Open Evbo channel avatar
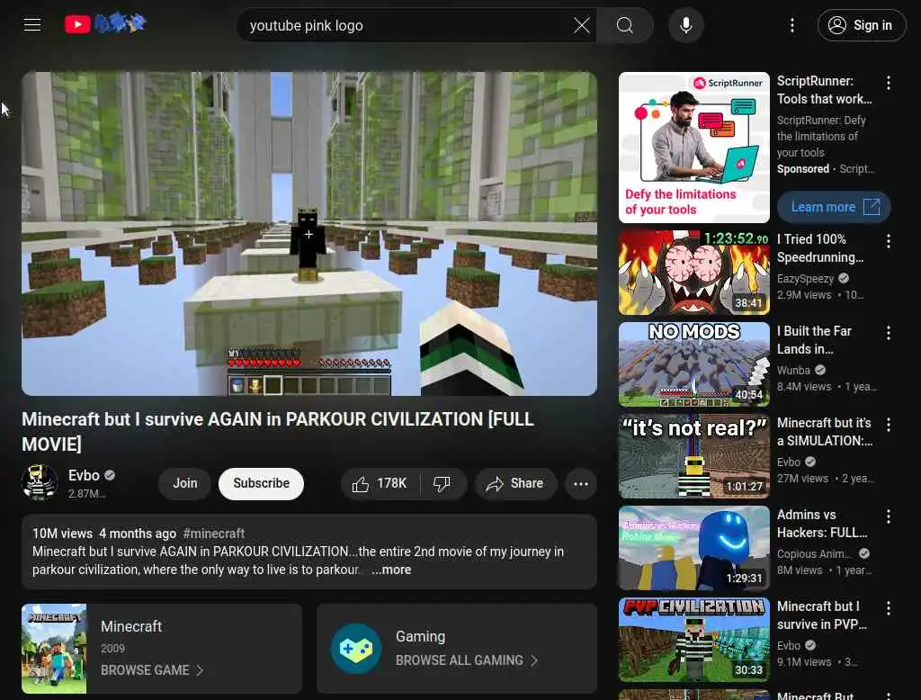The height and width of the screenshot is (700, 921). click(40, 482)
